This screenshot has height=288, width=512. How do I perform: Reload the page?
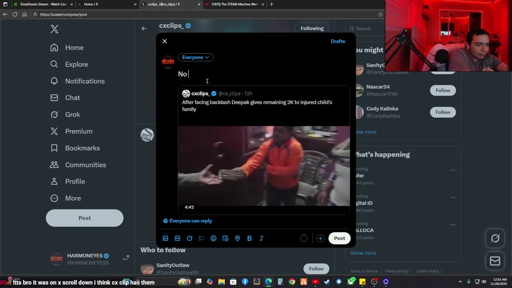point(15,14)
